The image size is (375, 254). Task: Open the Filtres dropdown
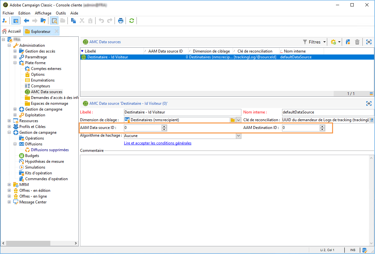point(315,42)
